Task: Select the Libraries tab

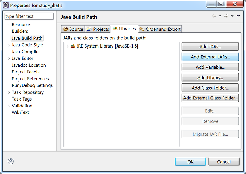Action: pyautogui.click(x=124, y=29)
